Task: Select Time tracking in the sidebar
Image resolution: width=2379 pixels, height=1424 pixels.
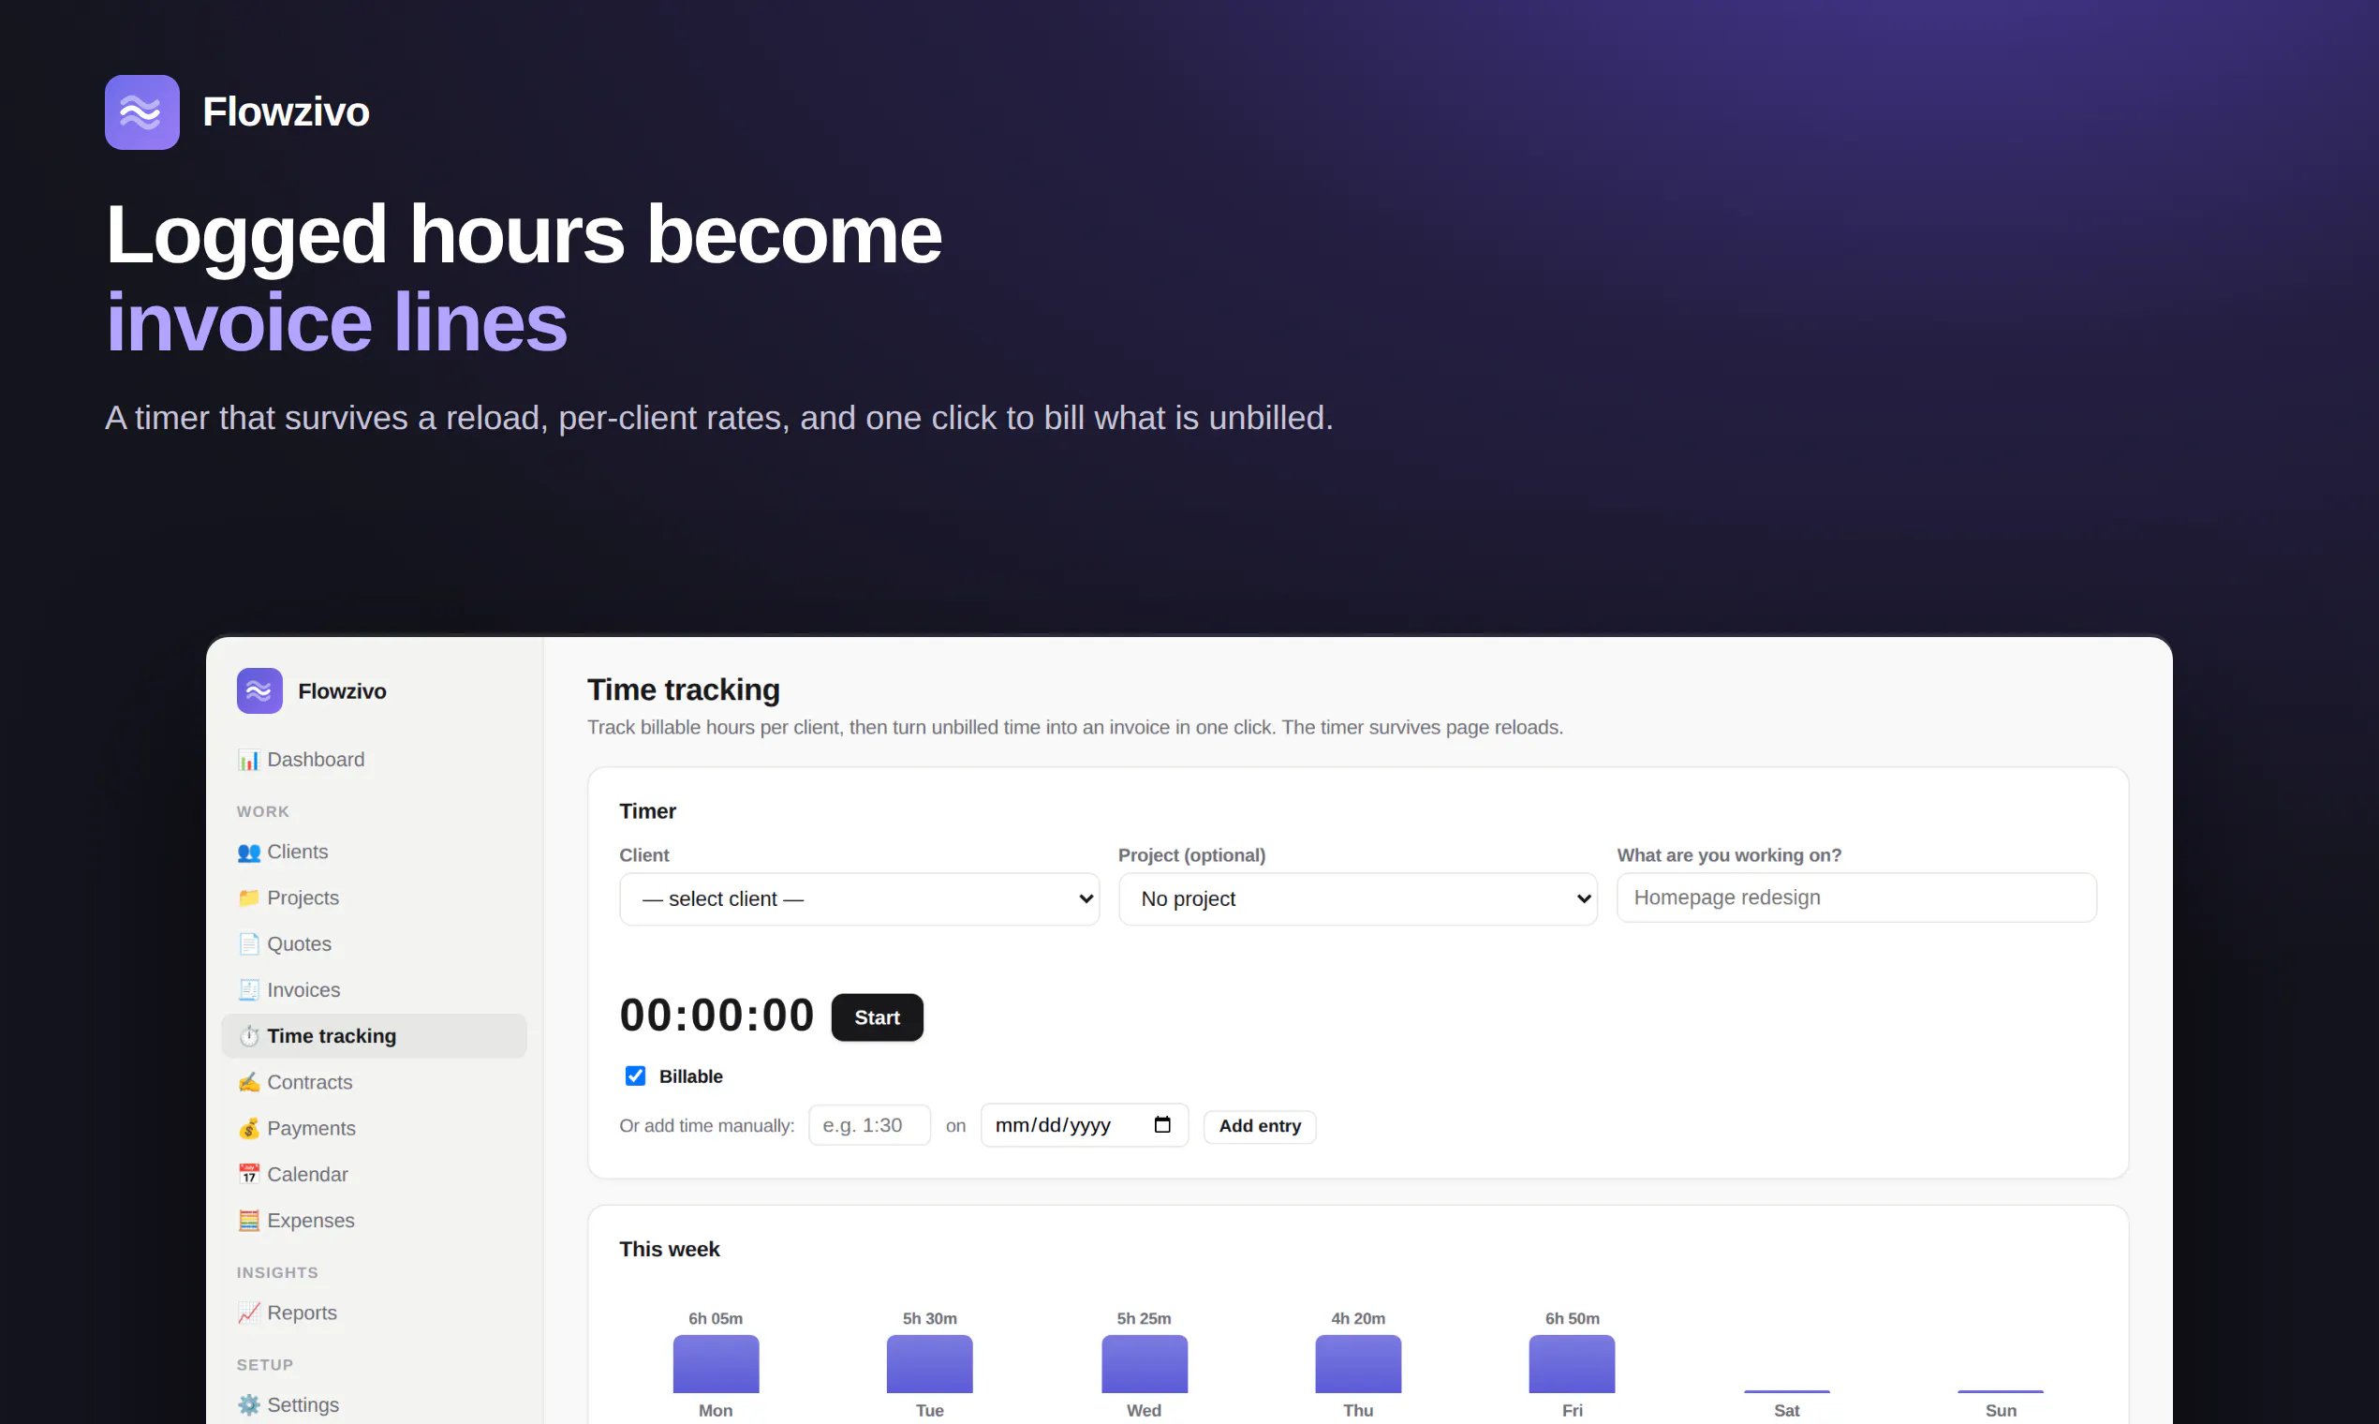Action: [374, 1036]
